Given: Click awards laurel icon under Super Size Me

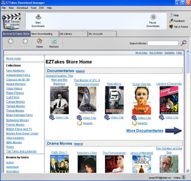Looking at the screenshot, I should 134,123.
